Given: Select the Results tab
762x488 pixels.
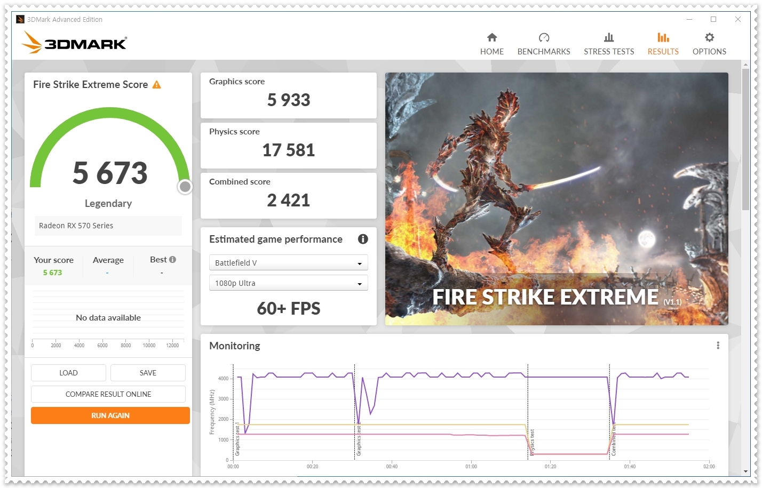Looking at the screenshot, I should click(663, 44).
